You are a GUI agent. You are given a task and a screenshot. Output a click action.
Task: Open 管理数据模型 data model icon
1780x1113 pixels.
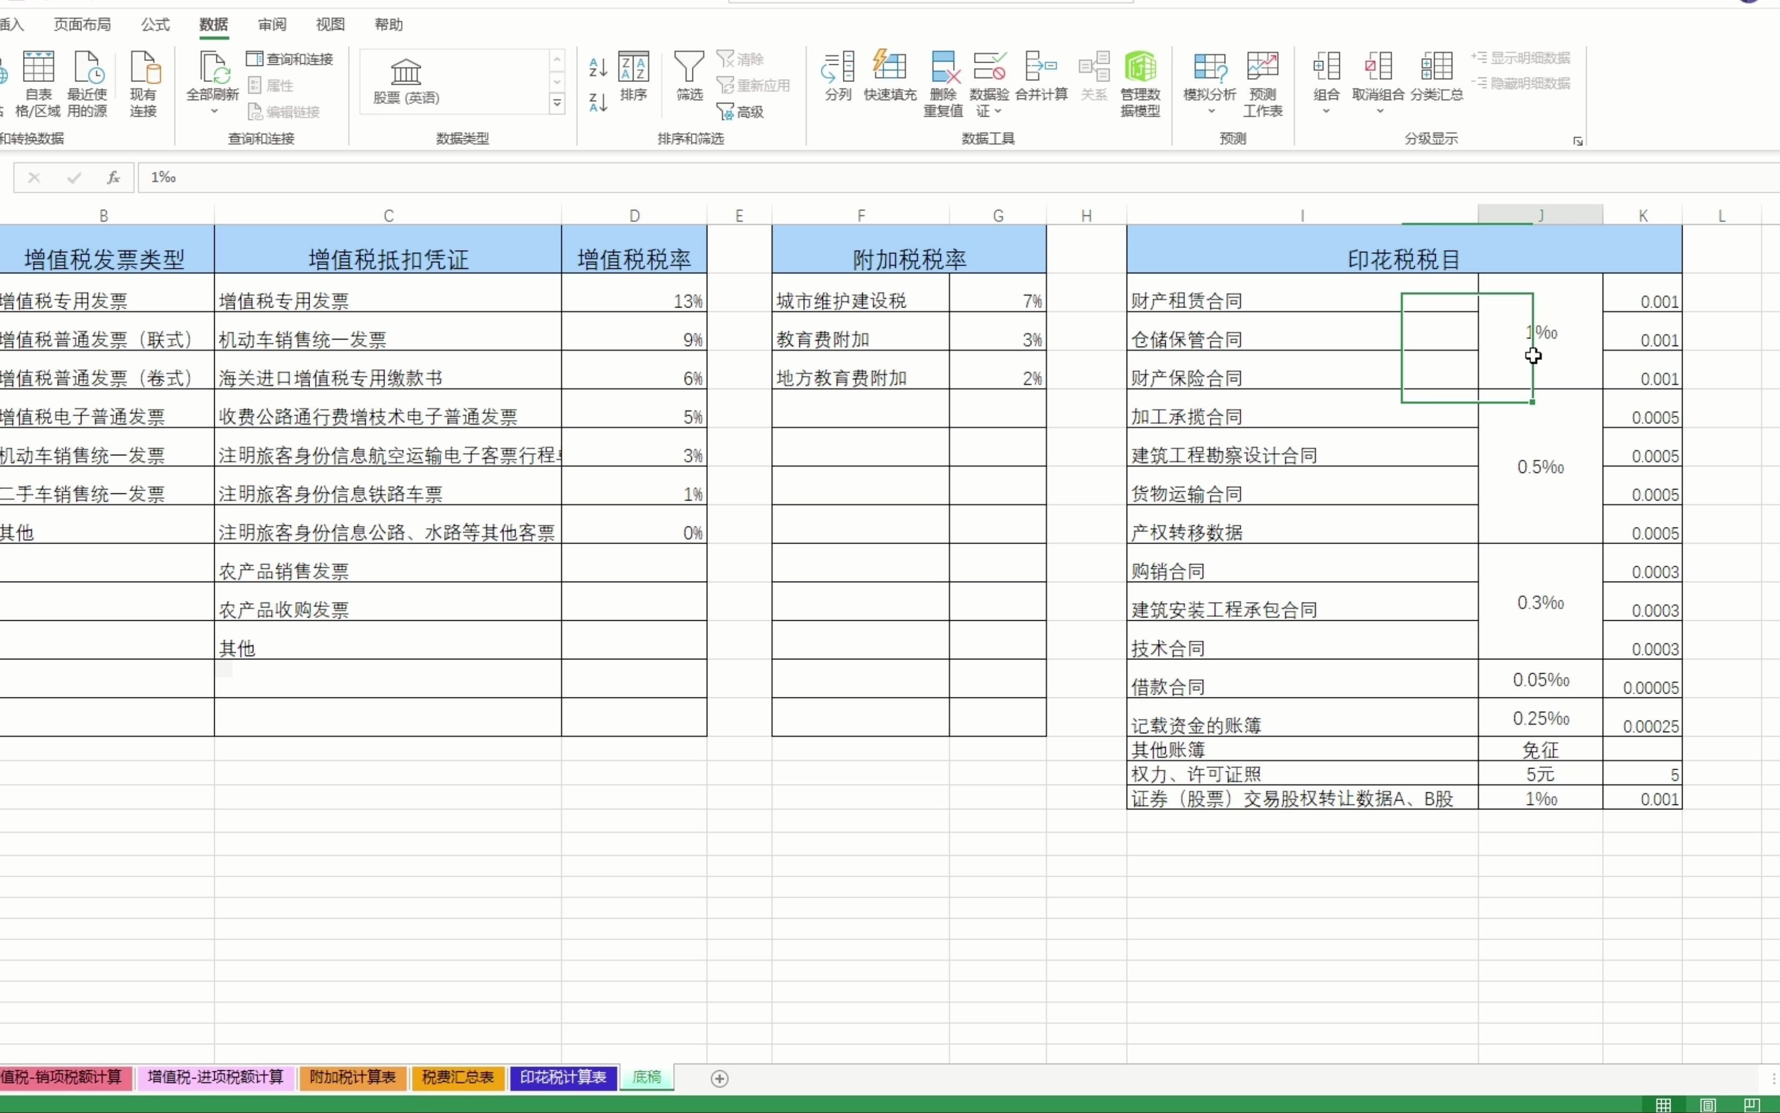[x=1140, y=83]
